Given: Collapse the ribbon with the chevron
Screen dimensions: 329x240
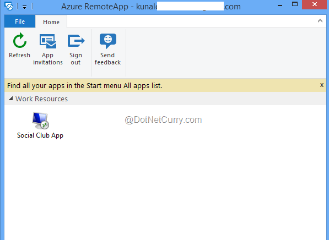Looking at the screenshot, I should pos(320,20).
